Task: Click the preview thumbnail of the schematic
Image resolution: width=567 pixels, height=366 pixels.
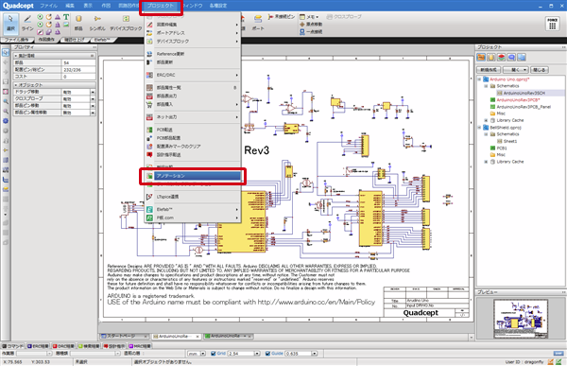Action: 521,319
